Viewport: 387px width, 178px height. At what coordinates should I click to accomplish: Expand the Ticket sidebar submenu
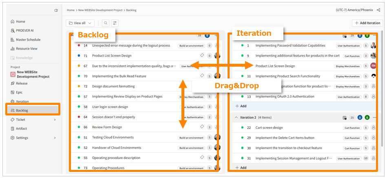click(x=55, y=119)
